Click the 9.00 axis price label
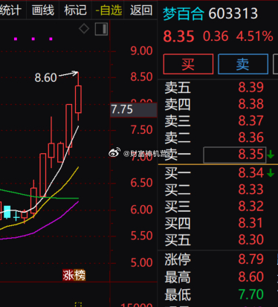The width and height of the screenshot is (278, 307). click(141, 51)
